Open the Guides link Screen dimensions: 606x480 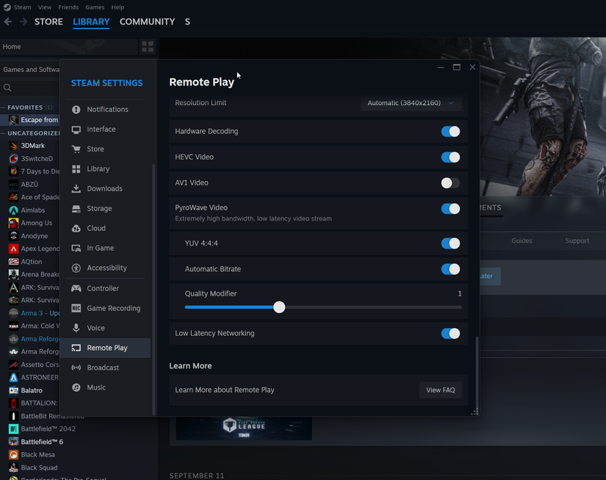coord(522,240)
